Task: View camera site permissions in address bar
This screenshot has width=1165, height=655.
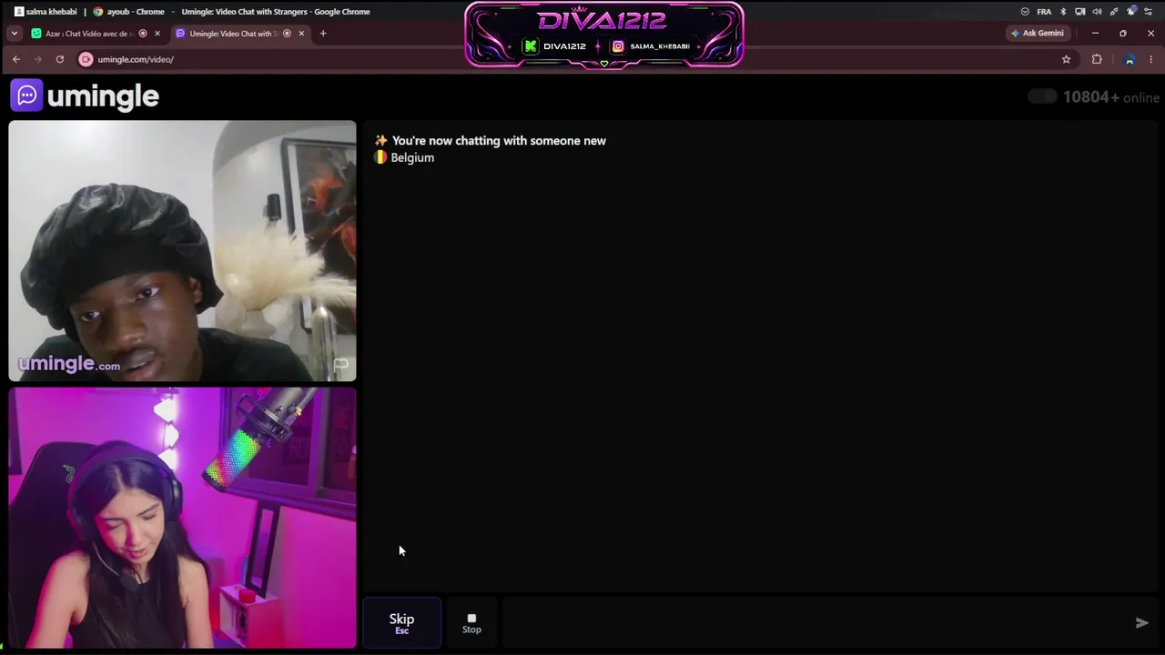Action: 86,59
